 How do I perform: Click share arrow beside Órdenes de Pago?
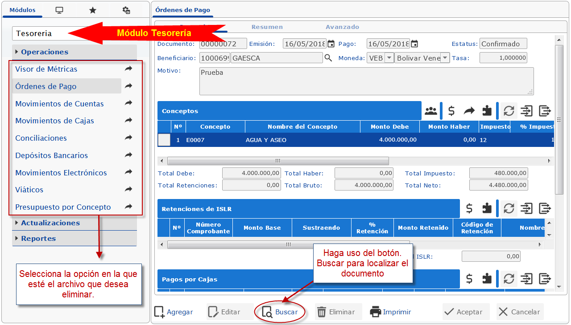[x=128, y=86]
